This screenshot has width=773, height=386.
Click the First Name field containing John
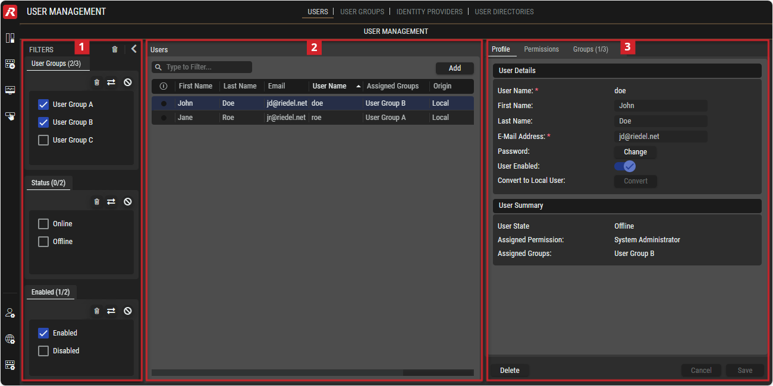(x=661, y=106)
